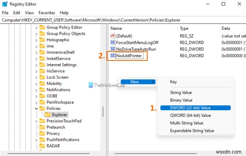Expand the Group Policy Editor key
246x156 pixels.
coord(36,28)
